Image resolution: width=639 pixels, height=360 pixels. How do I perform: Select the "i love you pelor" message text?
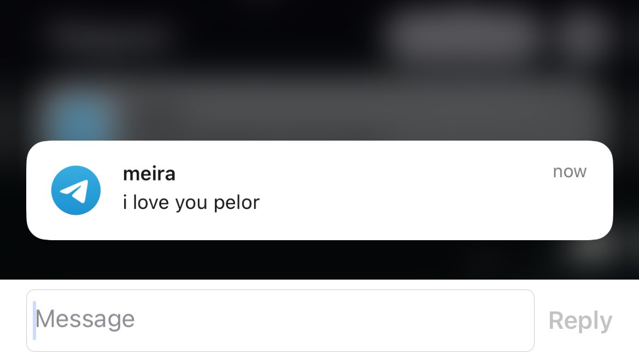tap(191, 202)
